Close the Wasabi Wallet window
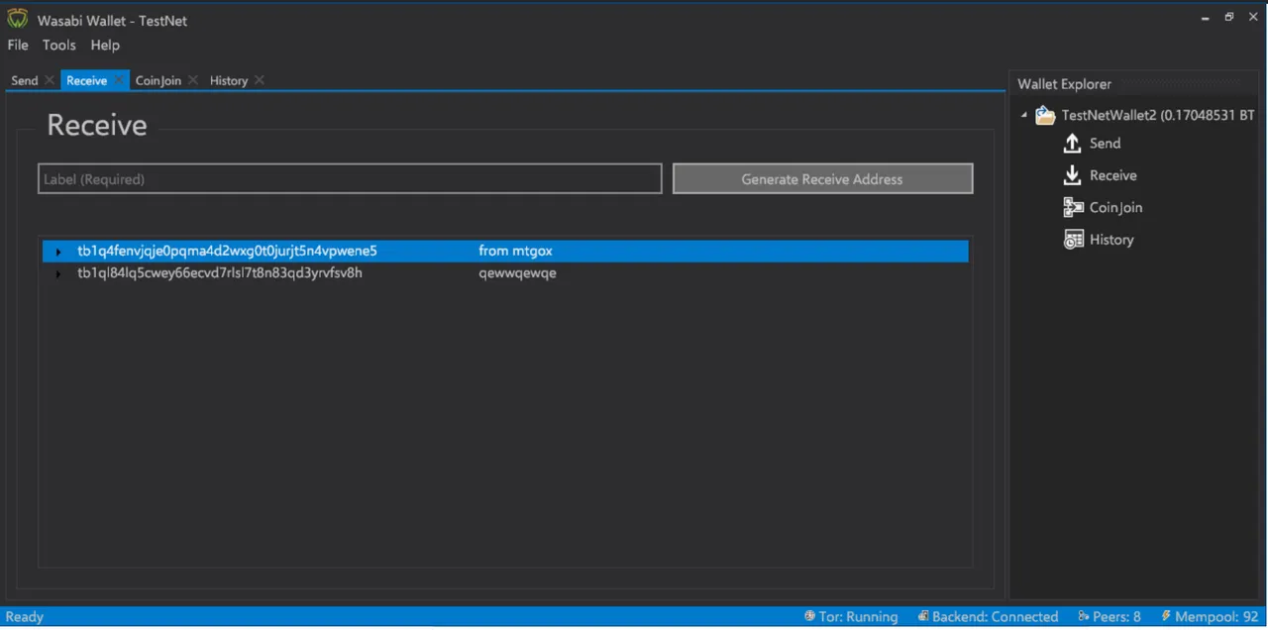Screen dimensions: 1268x630 tap(1254, 17)
